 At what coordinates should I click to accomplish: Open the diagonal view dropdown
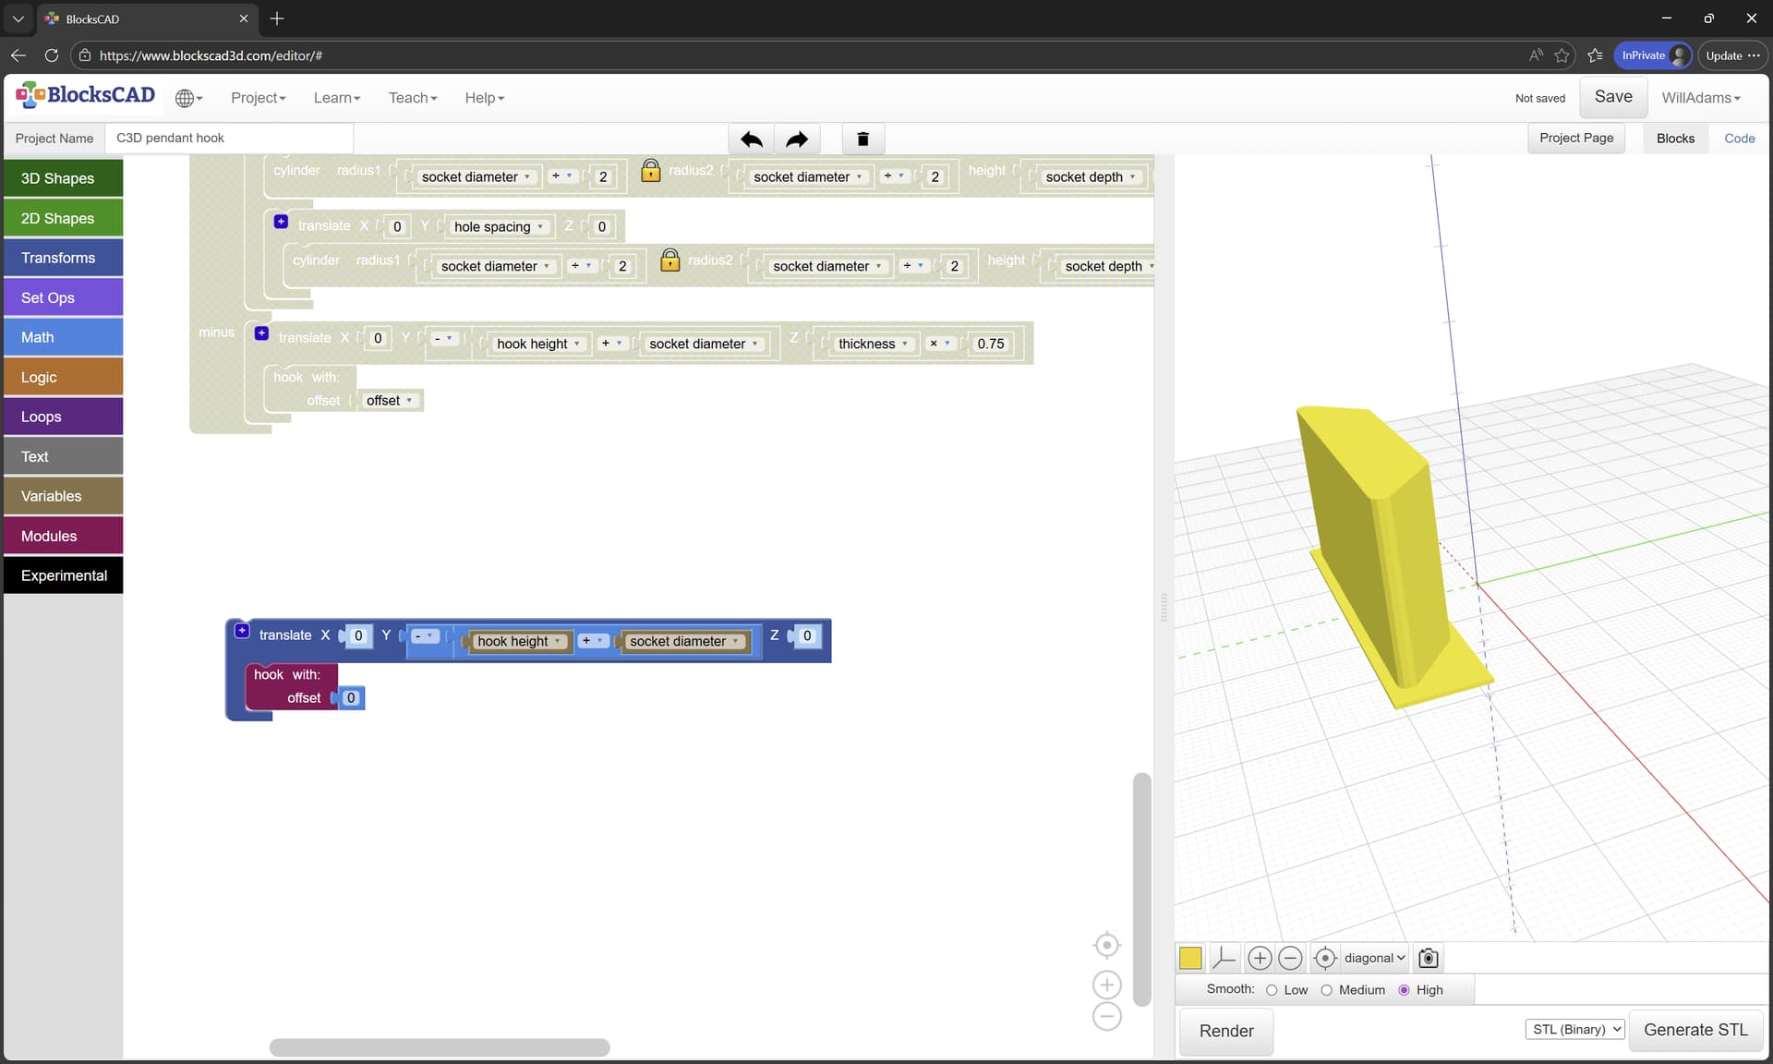1374,958
